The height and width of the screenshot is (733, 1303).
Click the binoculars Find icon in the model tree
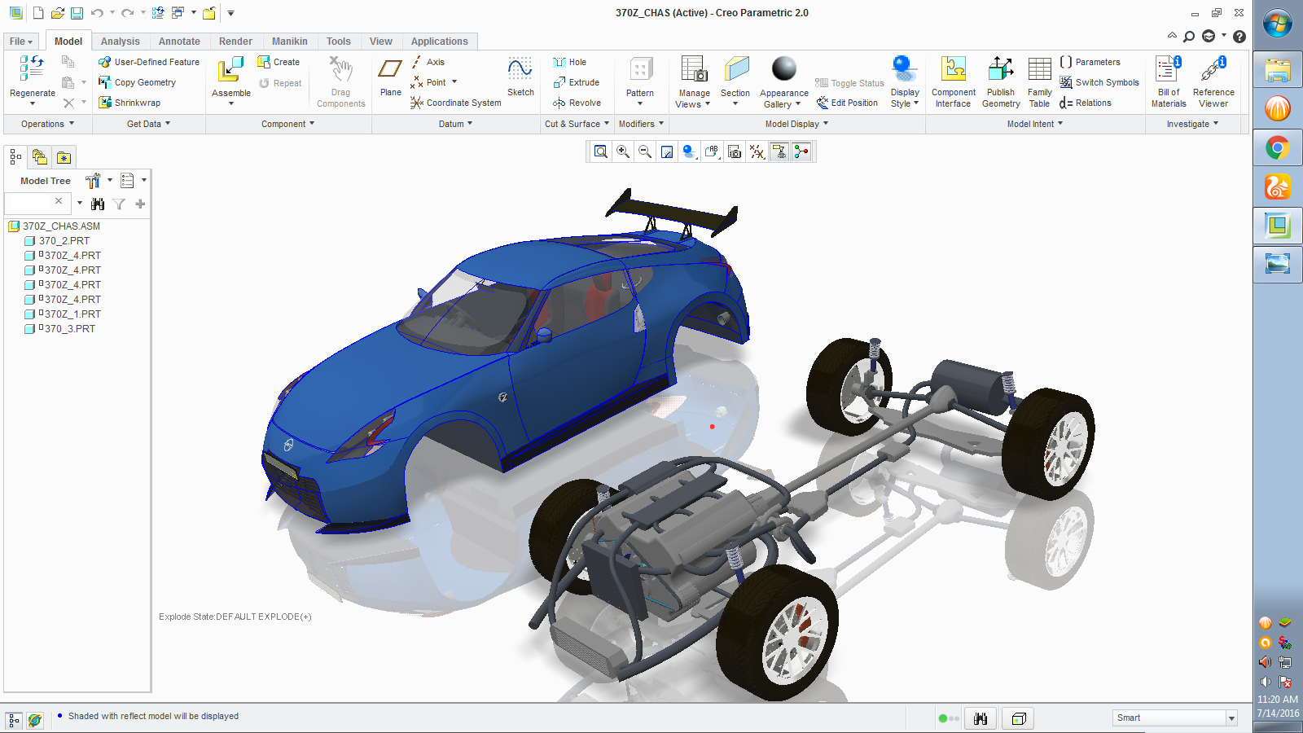98,204
